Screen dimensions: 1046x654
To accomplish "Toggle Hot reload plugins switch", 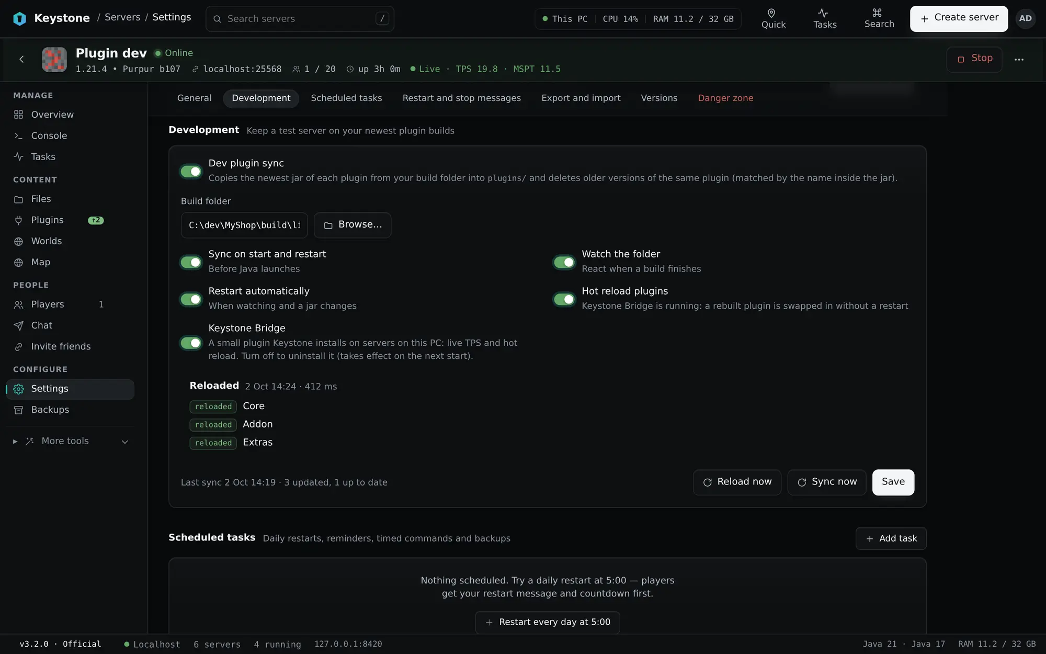I will pyautogui.click(x=564, y=299).
